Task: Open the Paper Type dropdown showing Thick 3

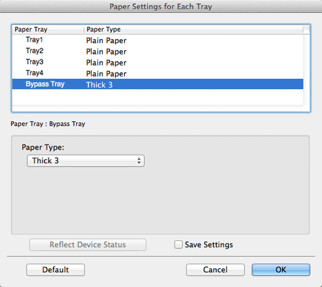Action: tap(86, 161)
